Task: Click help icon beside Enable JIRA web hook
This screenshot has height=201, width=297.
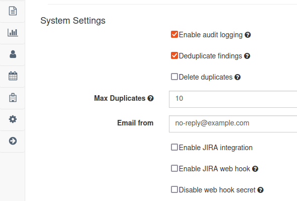Action: tap(255, 169)
